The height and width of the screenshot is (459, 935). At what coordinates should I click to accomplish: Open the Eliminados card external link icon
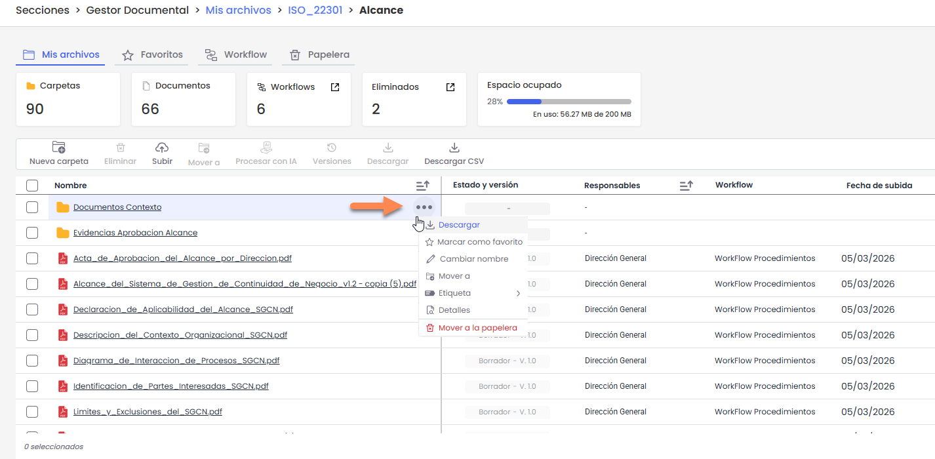[450, 87]
